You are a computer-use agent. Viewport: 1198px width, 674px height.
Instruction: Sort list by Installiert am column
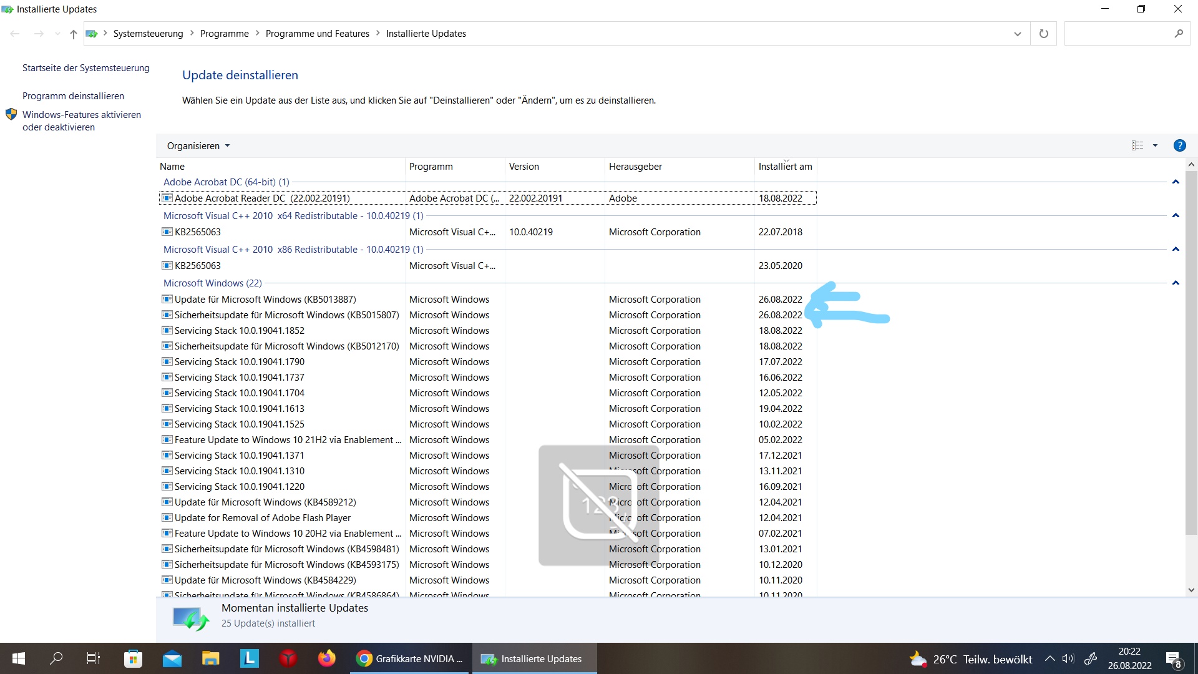click(x=785, y=167)
